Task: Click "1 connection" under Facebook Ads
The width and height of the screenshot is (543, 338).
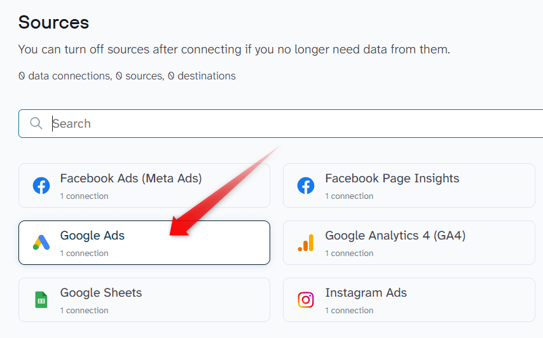Action: (84, 196)
